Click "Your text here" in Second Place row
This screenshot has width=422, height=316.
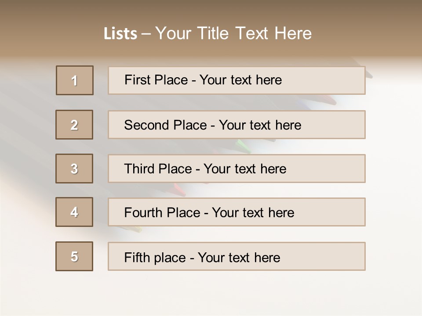(260, 125)
